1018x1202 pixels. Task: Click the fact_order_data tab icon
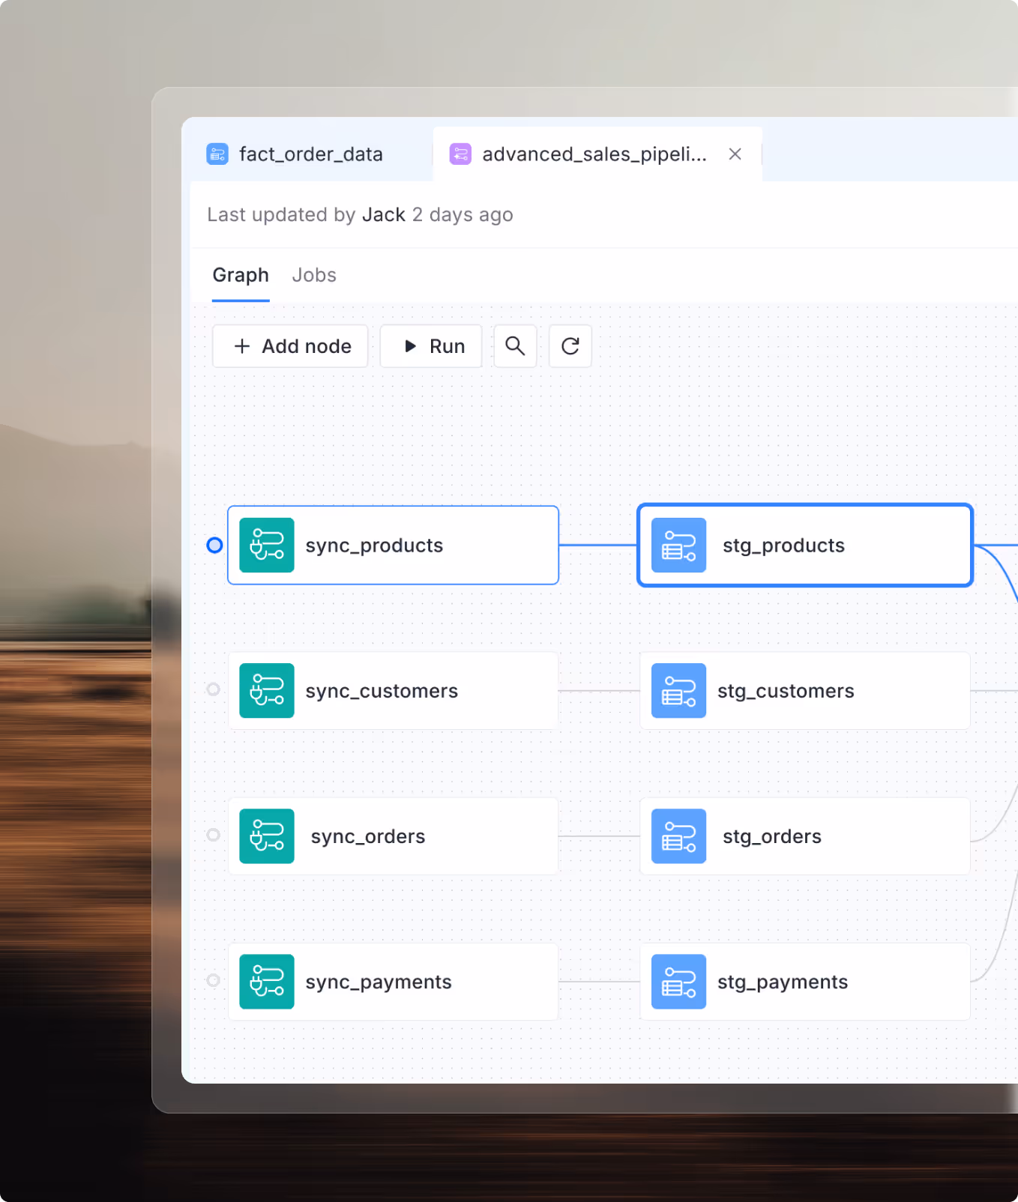click(x=217, y=154)
